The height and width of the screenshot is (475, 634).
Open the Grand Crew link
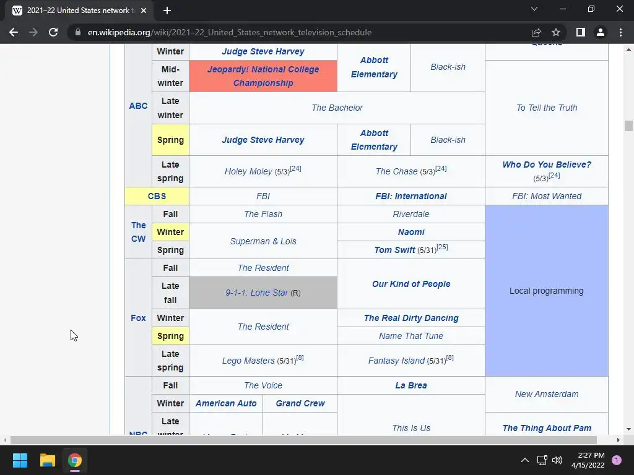tap(300, 403)
